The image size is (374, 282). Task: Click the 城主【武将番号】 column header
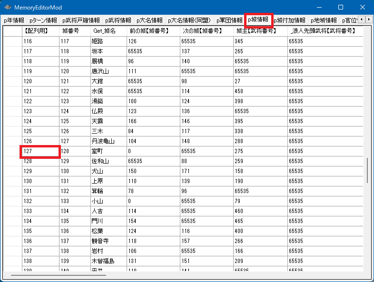tap(261, 30)
